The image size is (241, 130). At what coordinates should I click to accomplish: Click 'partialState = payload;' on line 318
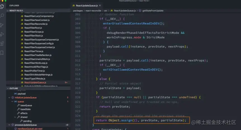[120, 88]
